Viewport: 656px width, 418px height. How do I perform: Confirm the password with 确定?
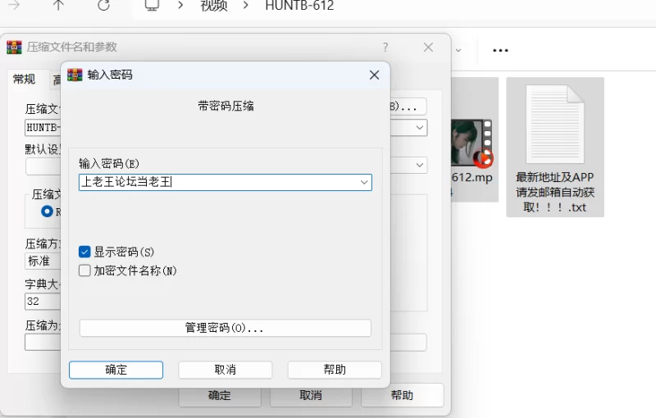[116, 370]
